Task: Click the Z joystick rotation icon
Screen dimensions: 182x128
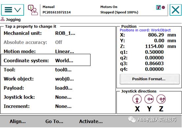Action: click(x=161, y=99)
